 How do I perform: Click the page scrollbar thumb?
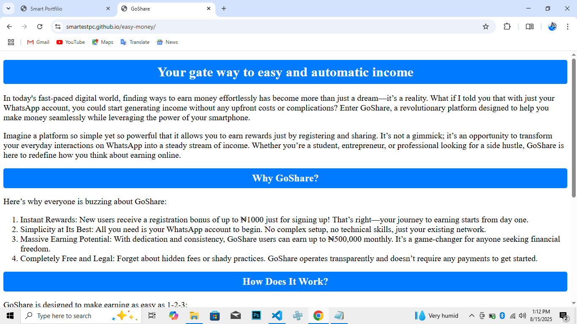[x=574, y=127]
